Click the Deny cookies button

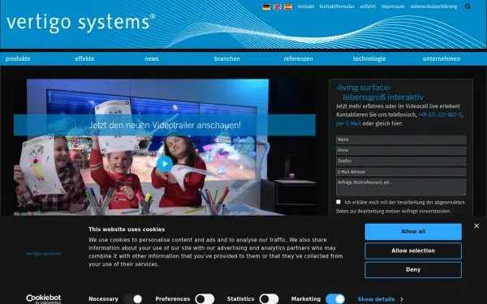[413, 270]
